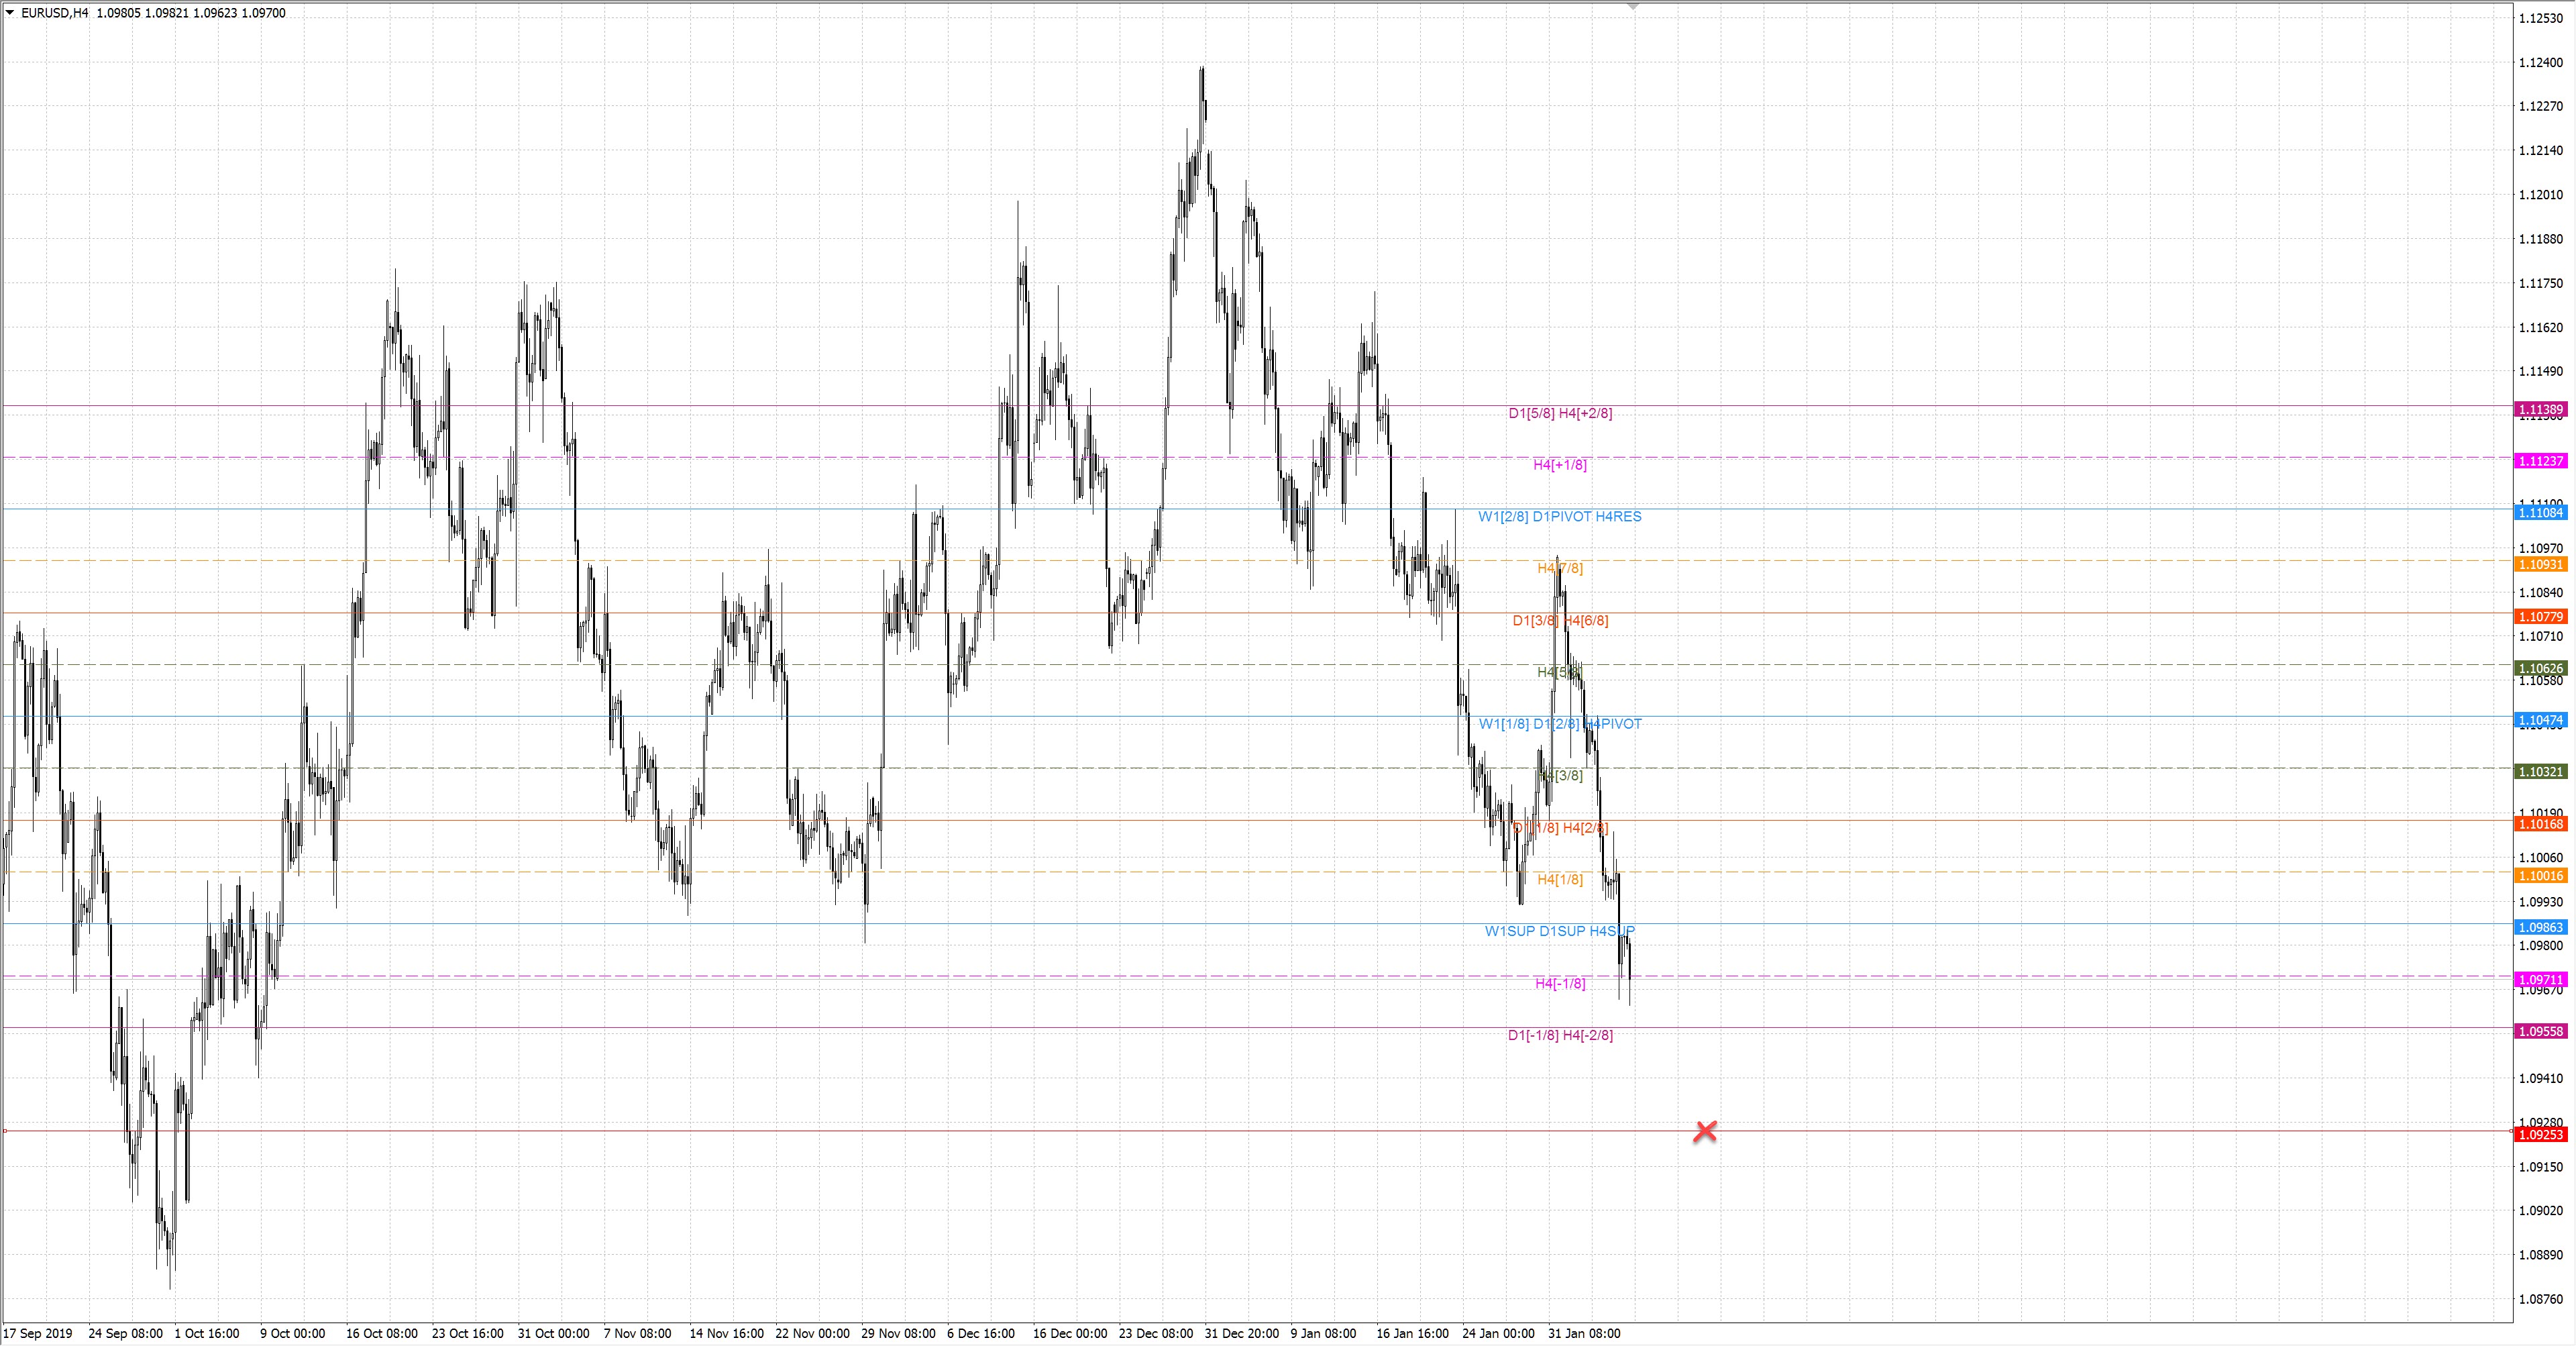Click the 31 Jan 08:00 time label
The image size is (2576, 1346).
click(1584, 1333)
